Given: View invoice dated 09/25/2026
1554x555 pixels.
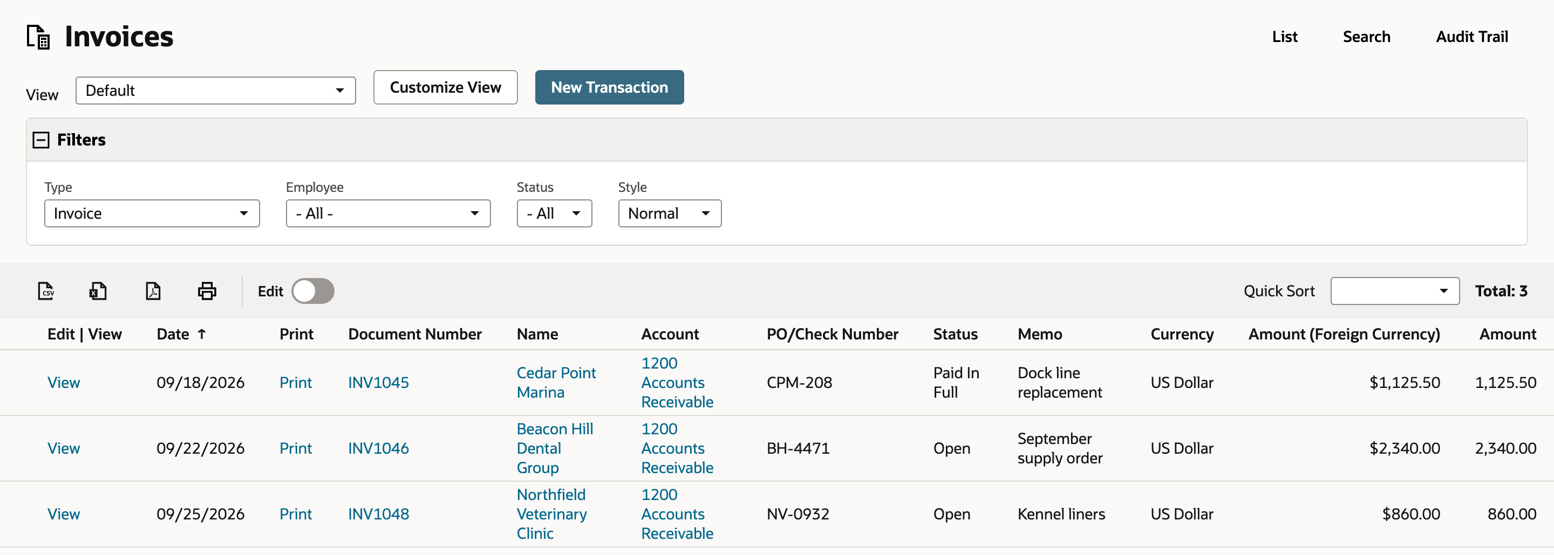Looking at the screenshot, I should [x=63, y=514].
